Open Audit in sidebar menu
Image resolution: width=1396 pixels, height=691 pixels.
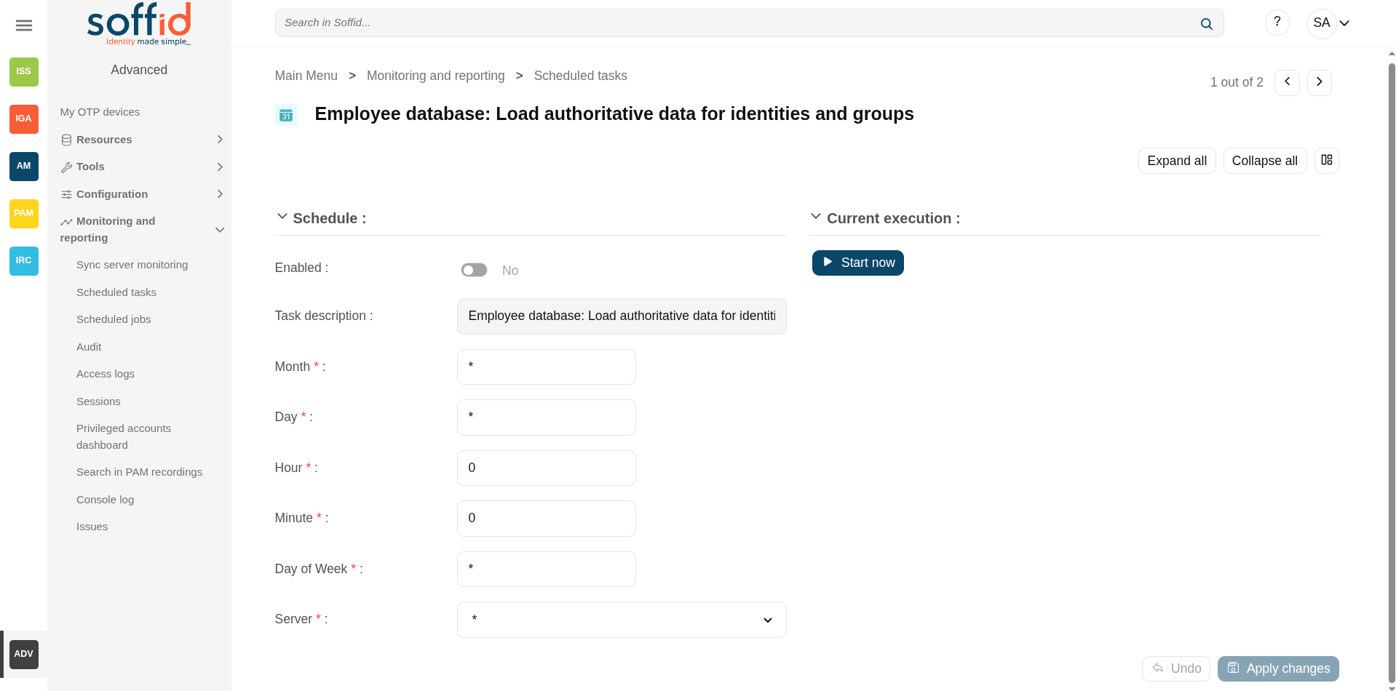(x=89, y=347)
